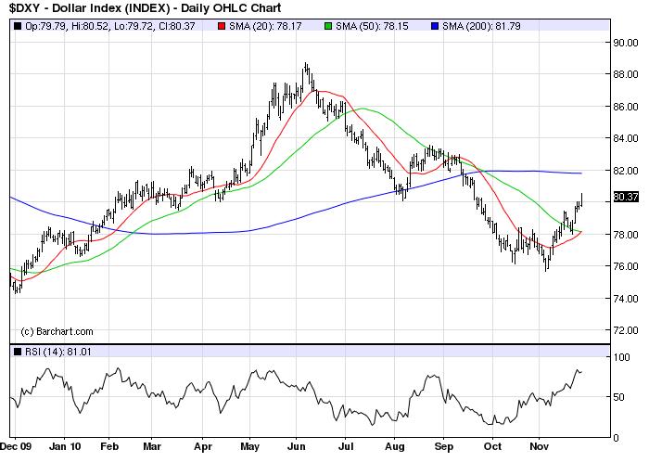The image size is (649, 475).
Task: Open the (c) Barchart.com copyright link
Action: coord(57,331)
